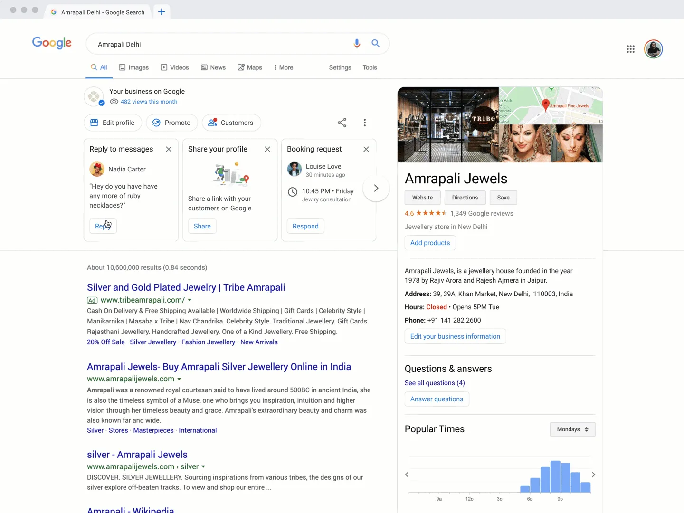Click the Silver Jewellery sitelink
This screenshot has width=684, height=513.
coord(153,342)
